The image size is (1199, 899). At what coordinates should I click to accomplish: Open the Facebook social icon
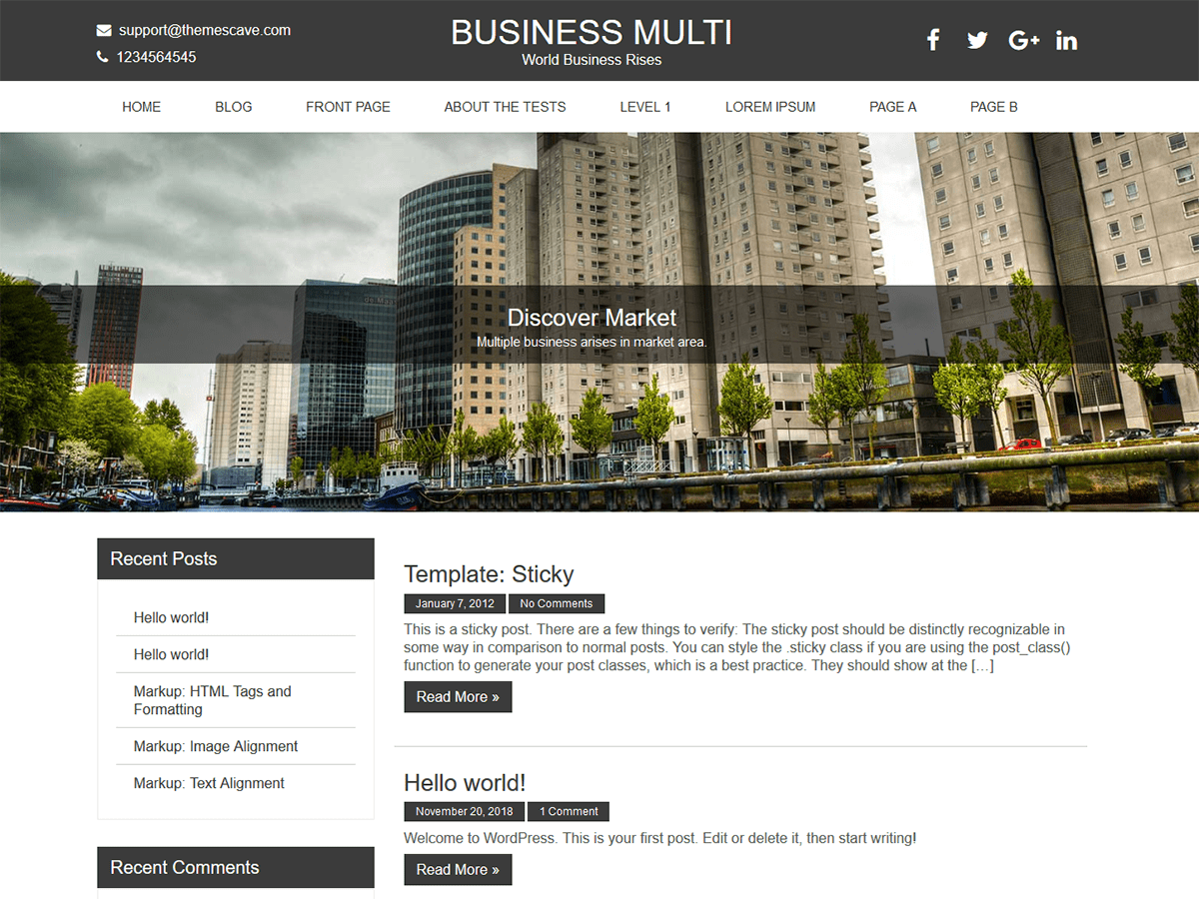933,40
